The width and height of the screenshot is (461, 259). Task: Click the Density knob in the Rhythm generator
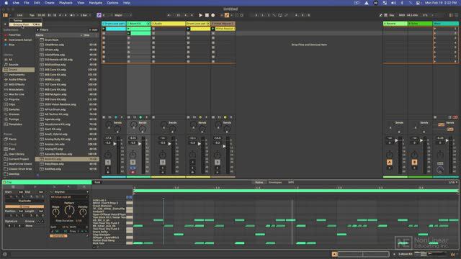(83, 212)
